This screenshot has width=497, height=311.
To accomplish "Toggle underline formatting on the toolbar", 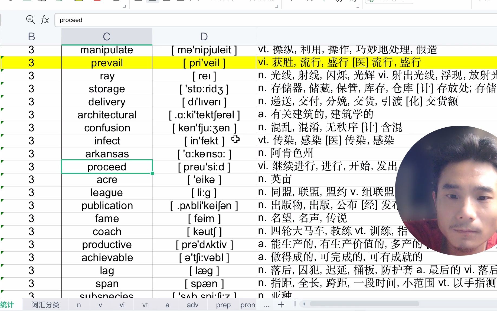I will (27, 1).
